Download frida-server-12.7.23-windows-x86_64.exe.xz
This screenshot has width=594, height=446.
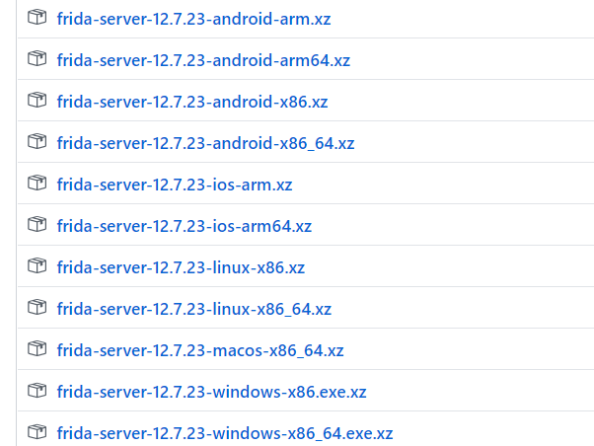coord(225,433)
